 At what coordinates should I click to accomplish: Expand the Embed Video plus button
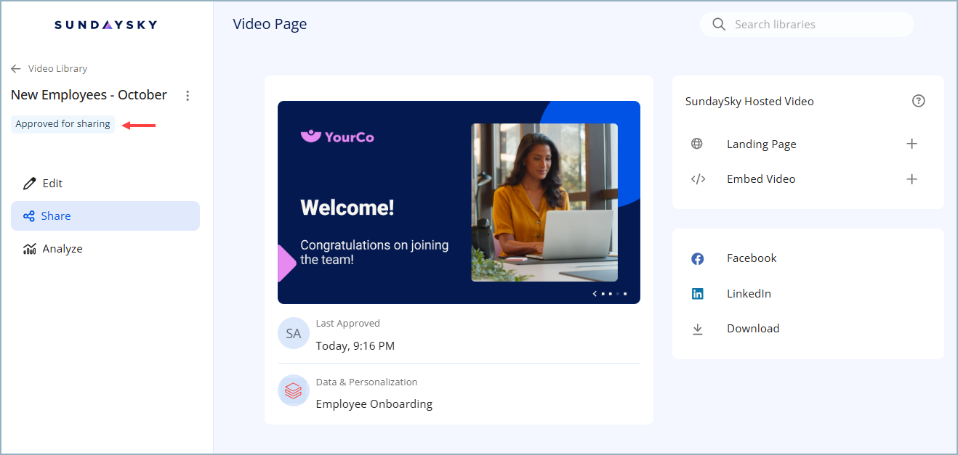point(911,179)
